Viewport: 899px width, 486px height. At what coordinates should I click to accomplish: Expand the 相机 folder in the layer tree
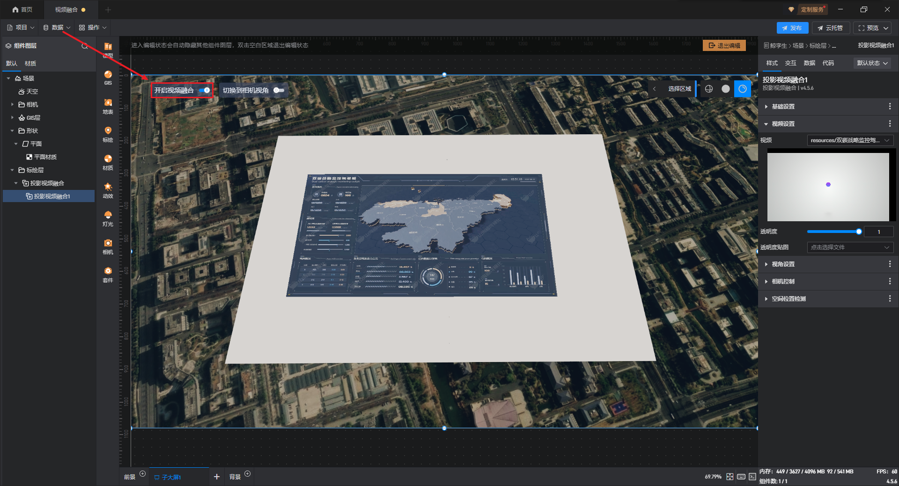click(x=12, y=104)
